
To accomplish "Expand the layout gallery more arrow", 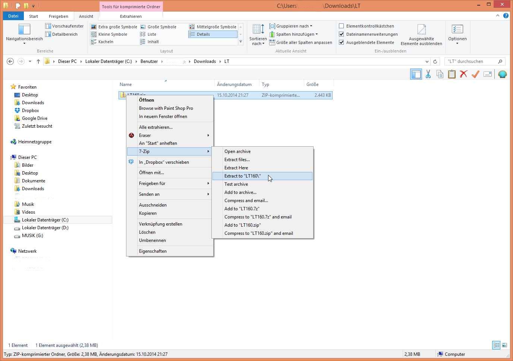I will click(240, 42).
